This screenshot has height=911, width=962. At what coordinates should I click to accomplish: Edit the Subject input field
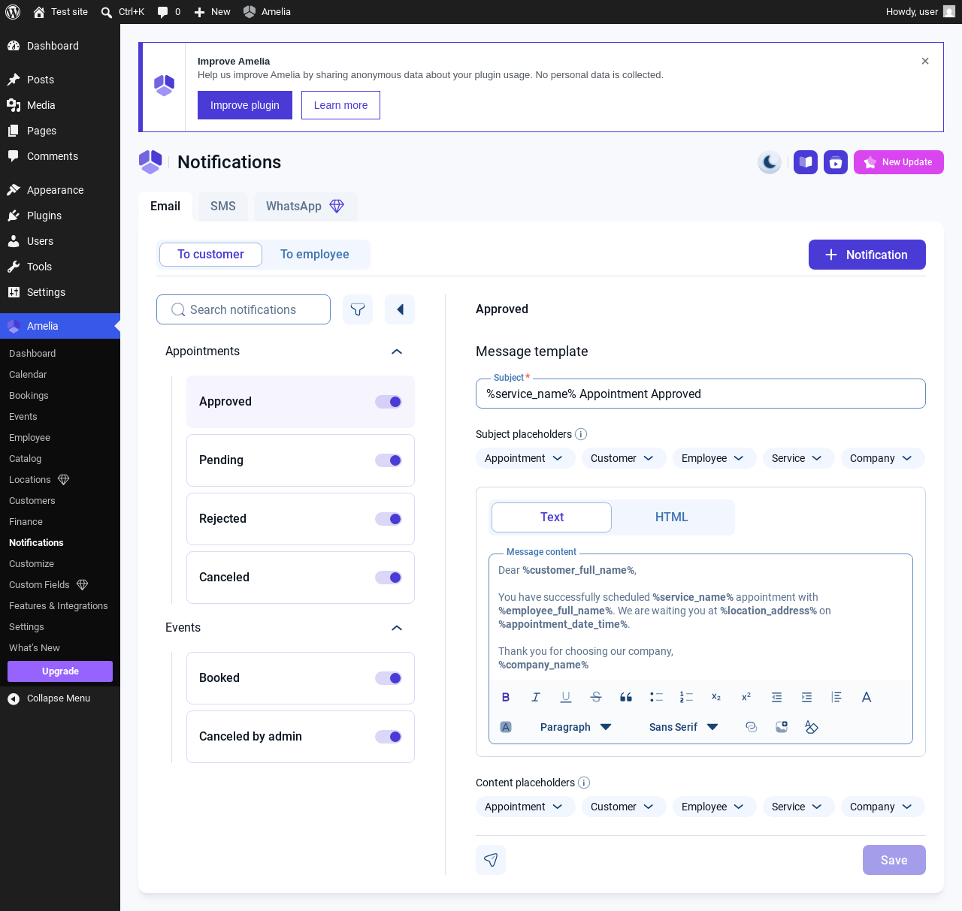coord(700,394)
